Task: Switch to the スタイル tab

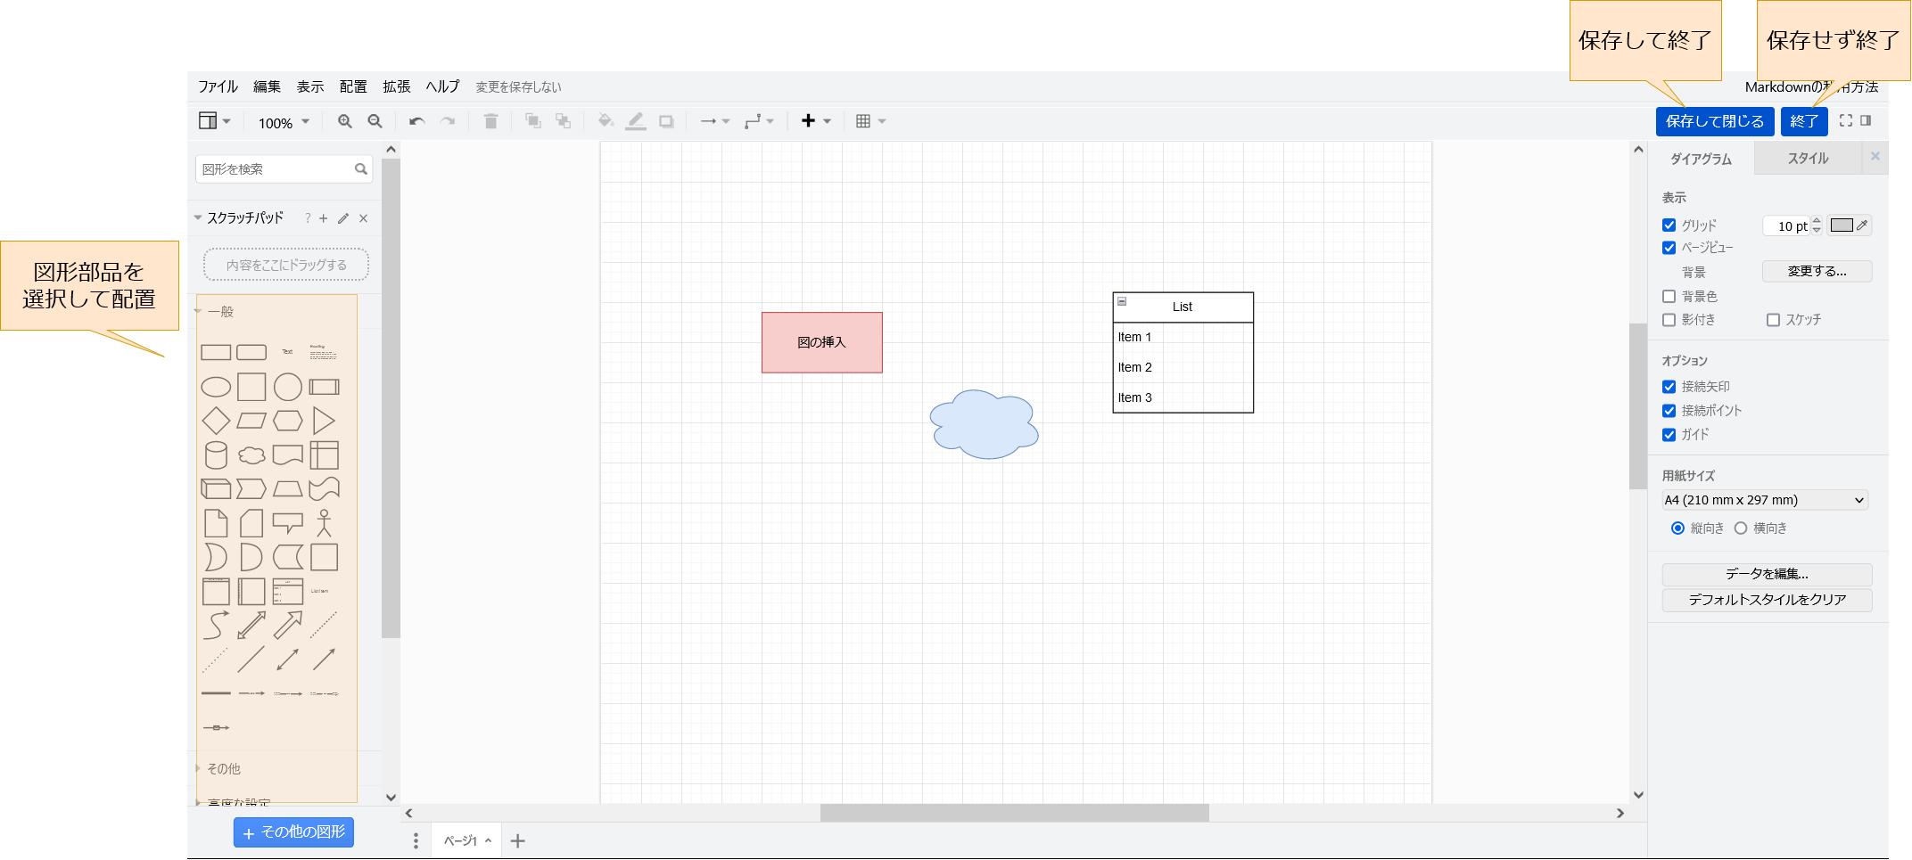Action: pyautogui.click(x=1808, y=159)
